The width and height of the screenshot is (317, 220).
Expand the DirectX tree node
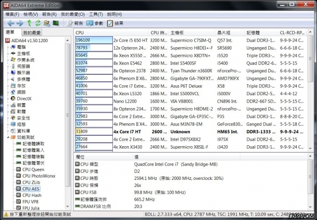(x=8, y=99)
